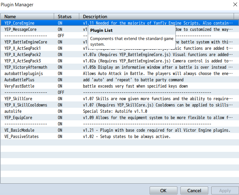Viewport: 239px width, 195px height.
Task: Click OFF status below YEP_MessageCore
Action: point(61,36)
